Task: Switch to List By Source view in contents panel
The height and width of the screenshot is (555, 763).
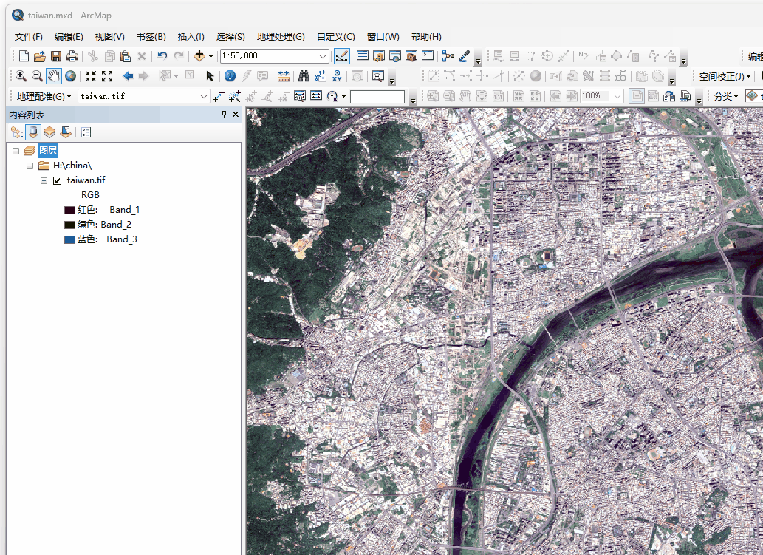Action: pos(32,132)
